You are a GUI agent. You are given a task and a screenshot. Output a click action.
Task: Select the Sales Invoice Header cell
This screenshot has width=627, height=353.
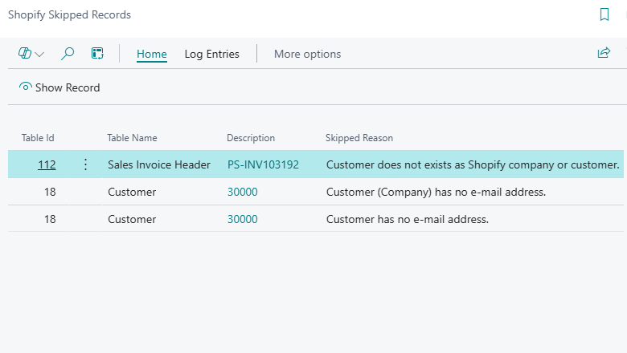(159, 164)
